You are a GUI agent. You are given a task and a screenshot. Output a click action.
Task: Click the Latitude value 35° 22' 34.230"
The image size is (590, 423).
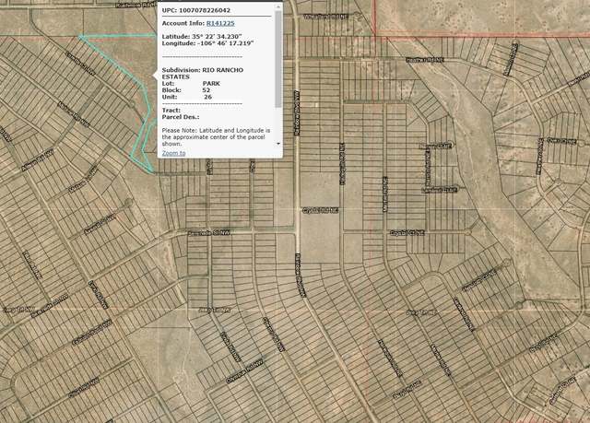pos(217,37)
